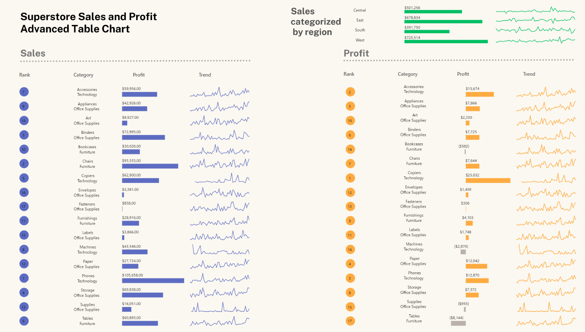The width and height of the screenshot is (585, 332).
Task: Click the orange Machines profit trend sparkline
Action: coord(546,249)
